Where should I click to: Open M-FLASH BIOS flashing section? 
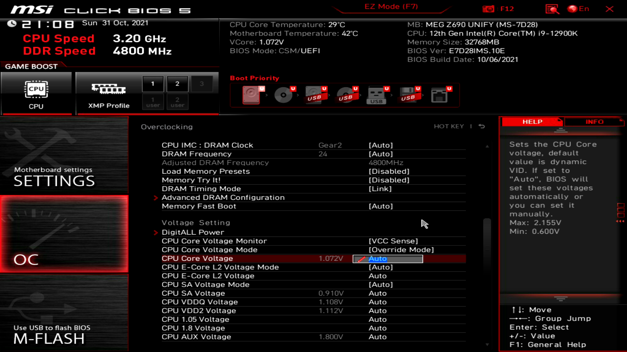click(64, 313)
